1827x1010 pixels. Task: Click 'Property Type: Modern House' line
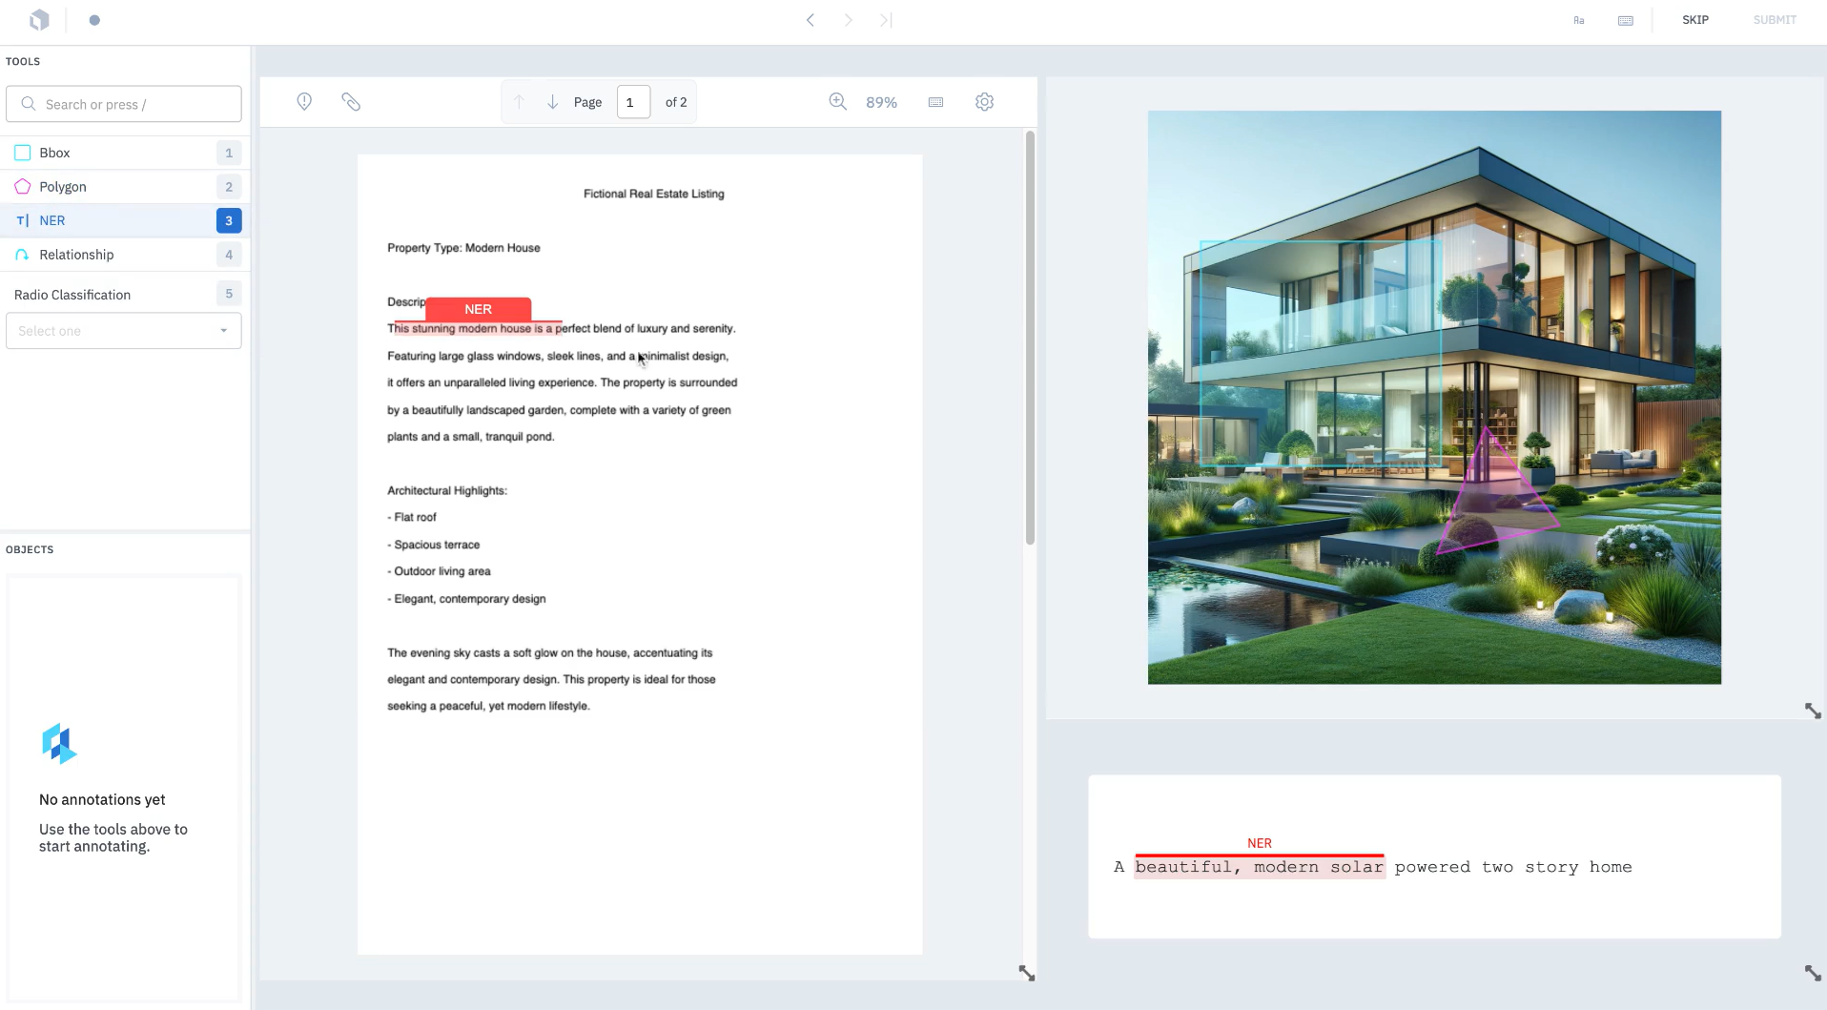pos(463,248)
